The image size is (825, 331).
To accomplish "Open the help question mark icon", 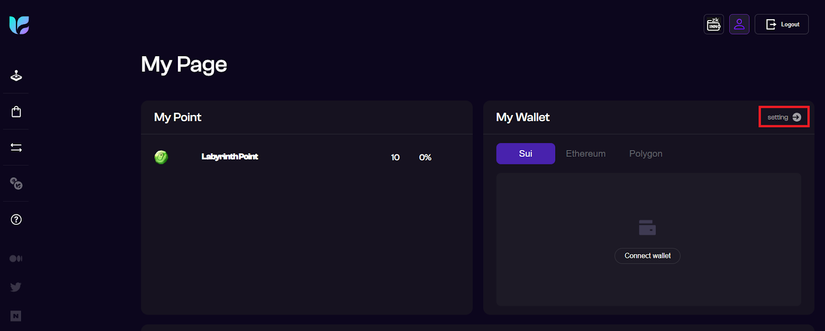I will 16,220.
